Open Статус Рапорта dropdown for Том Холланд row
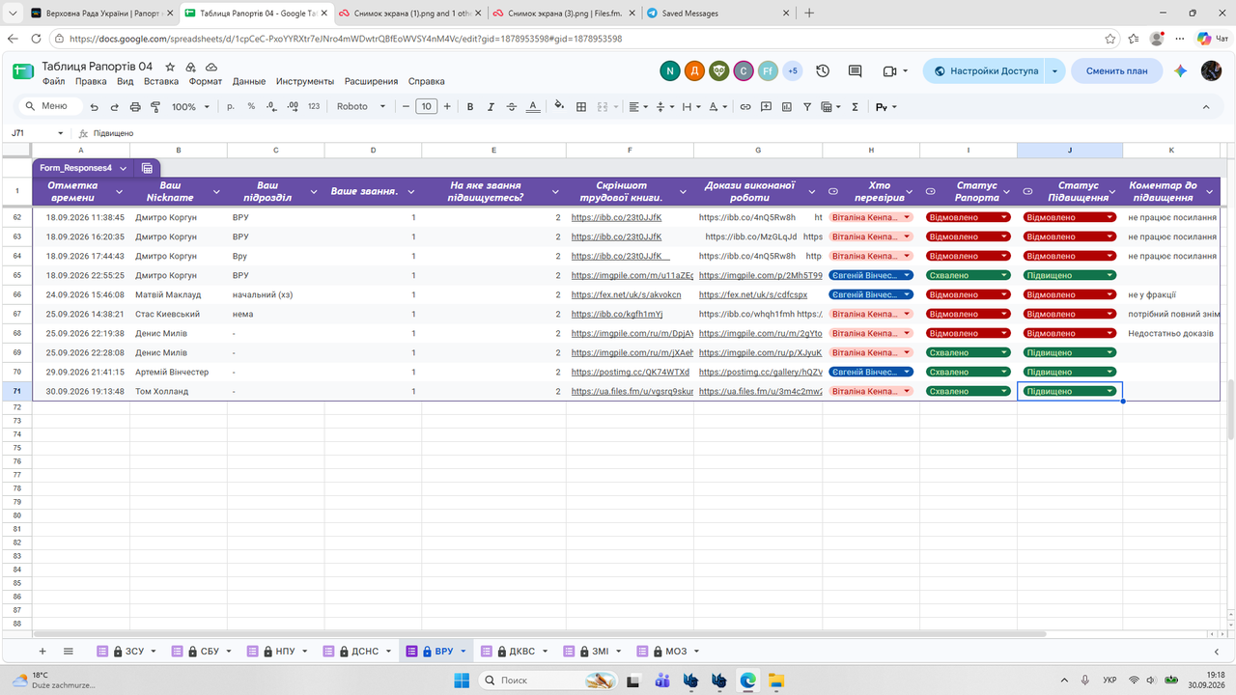 pos(1004,391)
